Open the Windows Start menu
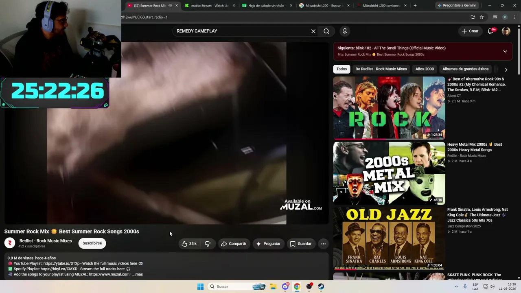The image size is (521, 293). [200, 286]
